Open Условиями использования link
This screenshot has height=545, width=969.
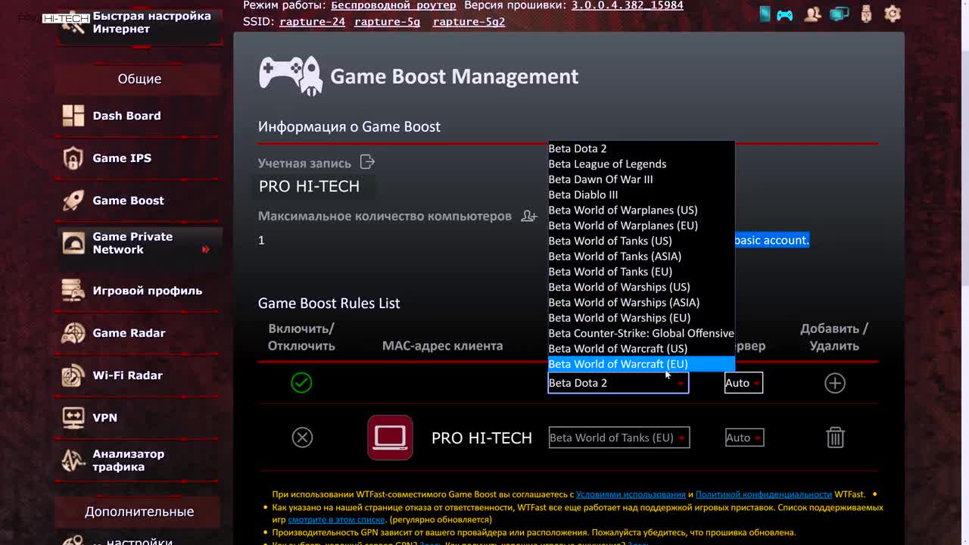click(x=631, y=494)
